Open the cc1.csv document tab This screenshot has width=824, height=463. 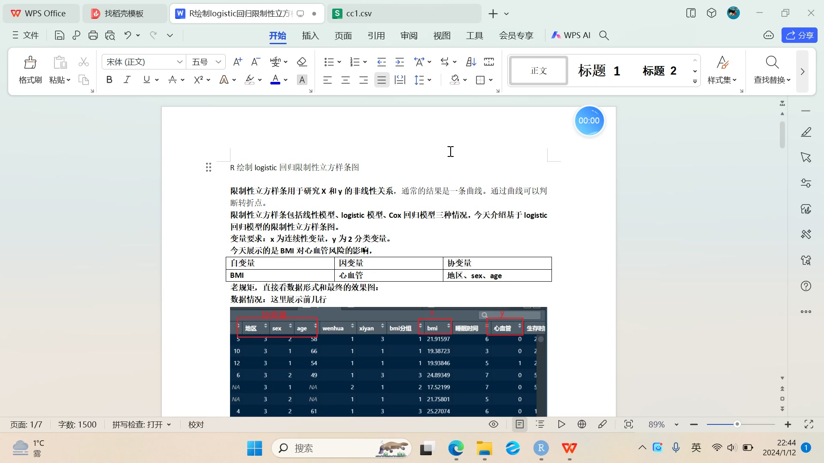tap(359, 13)
